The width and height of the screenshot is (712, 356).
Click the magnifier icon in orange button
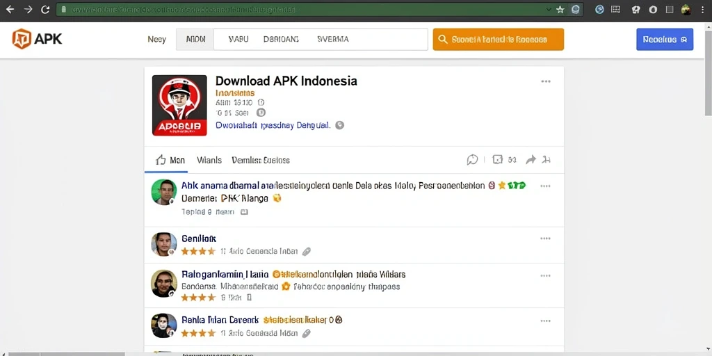443,40
